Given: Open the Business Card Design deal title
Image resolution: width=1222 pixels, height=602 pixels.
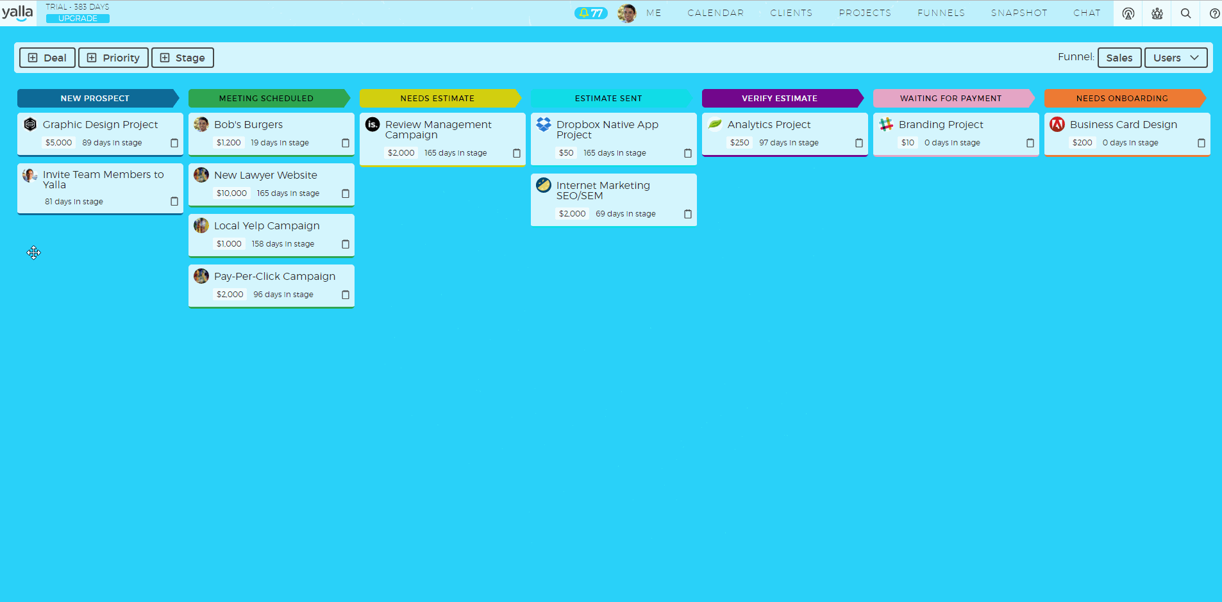Looking at the screenshot, I should 1123,124.
